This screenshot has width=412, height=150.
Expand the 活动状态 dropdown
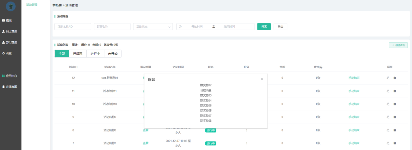[x=153, y=27]
